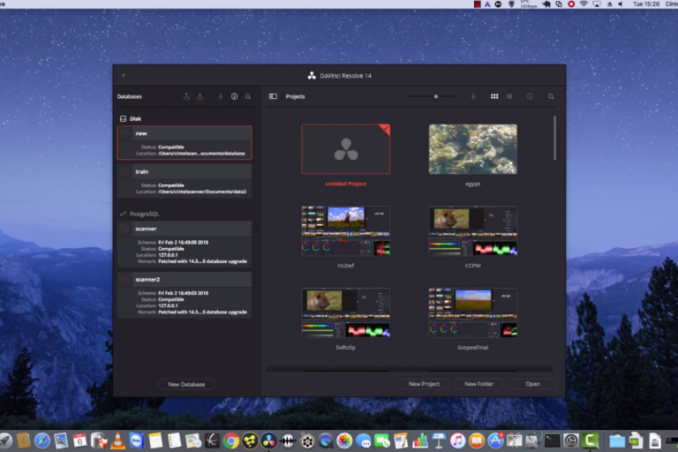
Task: Open Photos app icon in the dock
Action: [344, 441]
